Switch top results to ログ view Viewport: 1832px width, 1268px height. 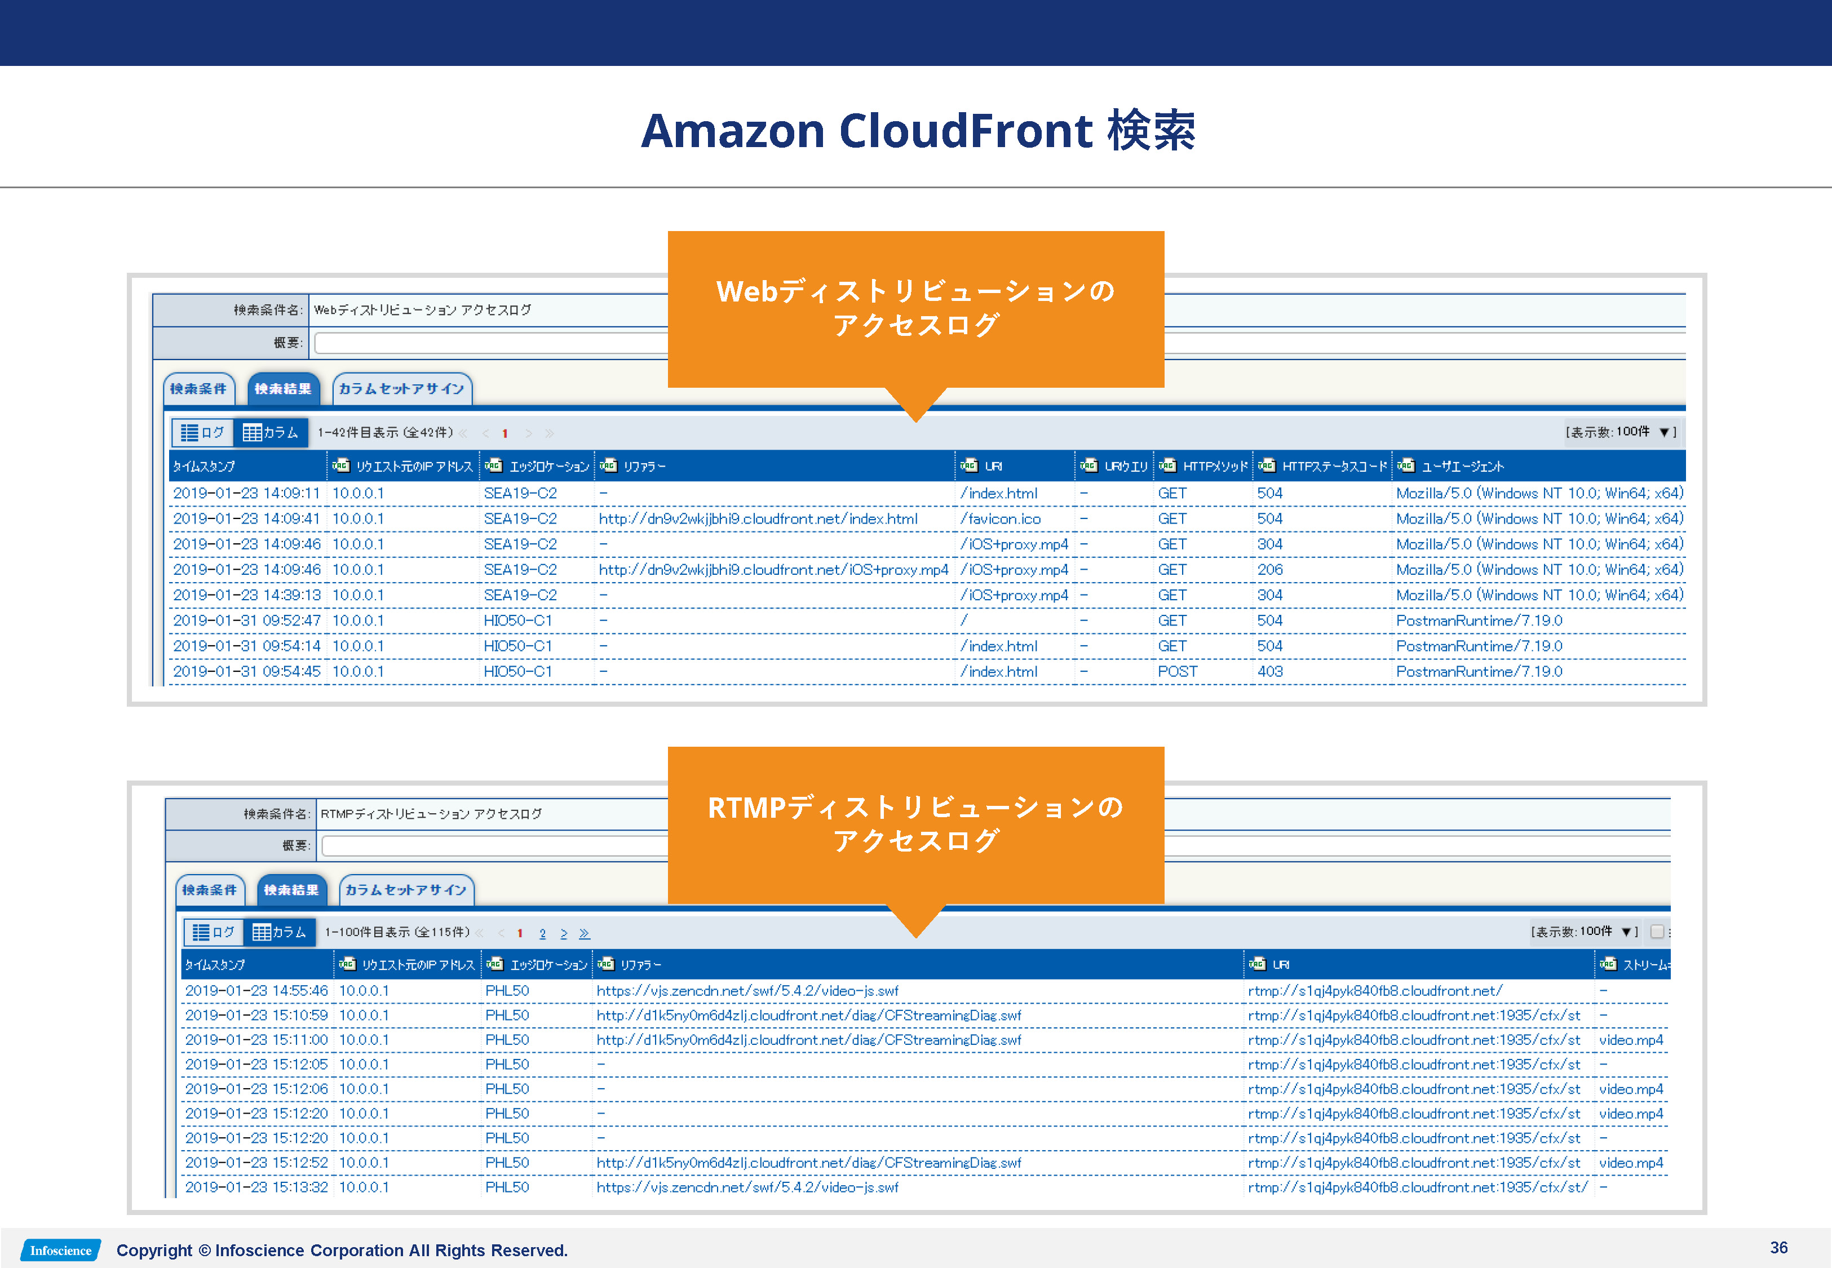pos(202,432)
